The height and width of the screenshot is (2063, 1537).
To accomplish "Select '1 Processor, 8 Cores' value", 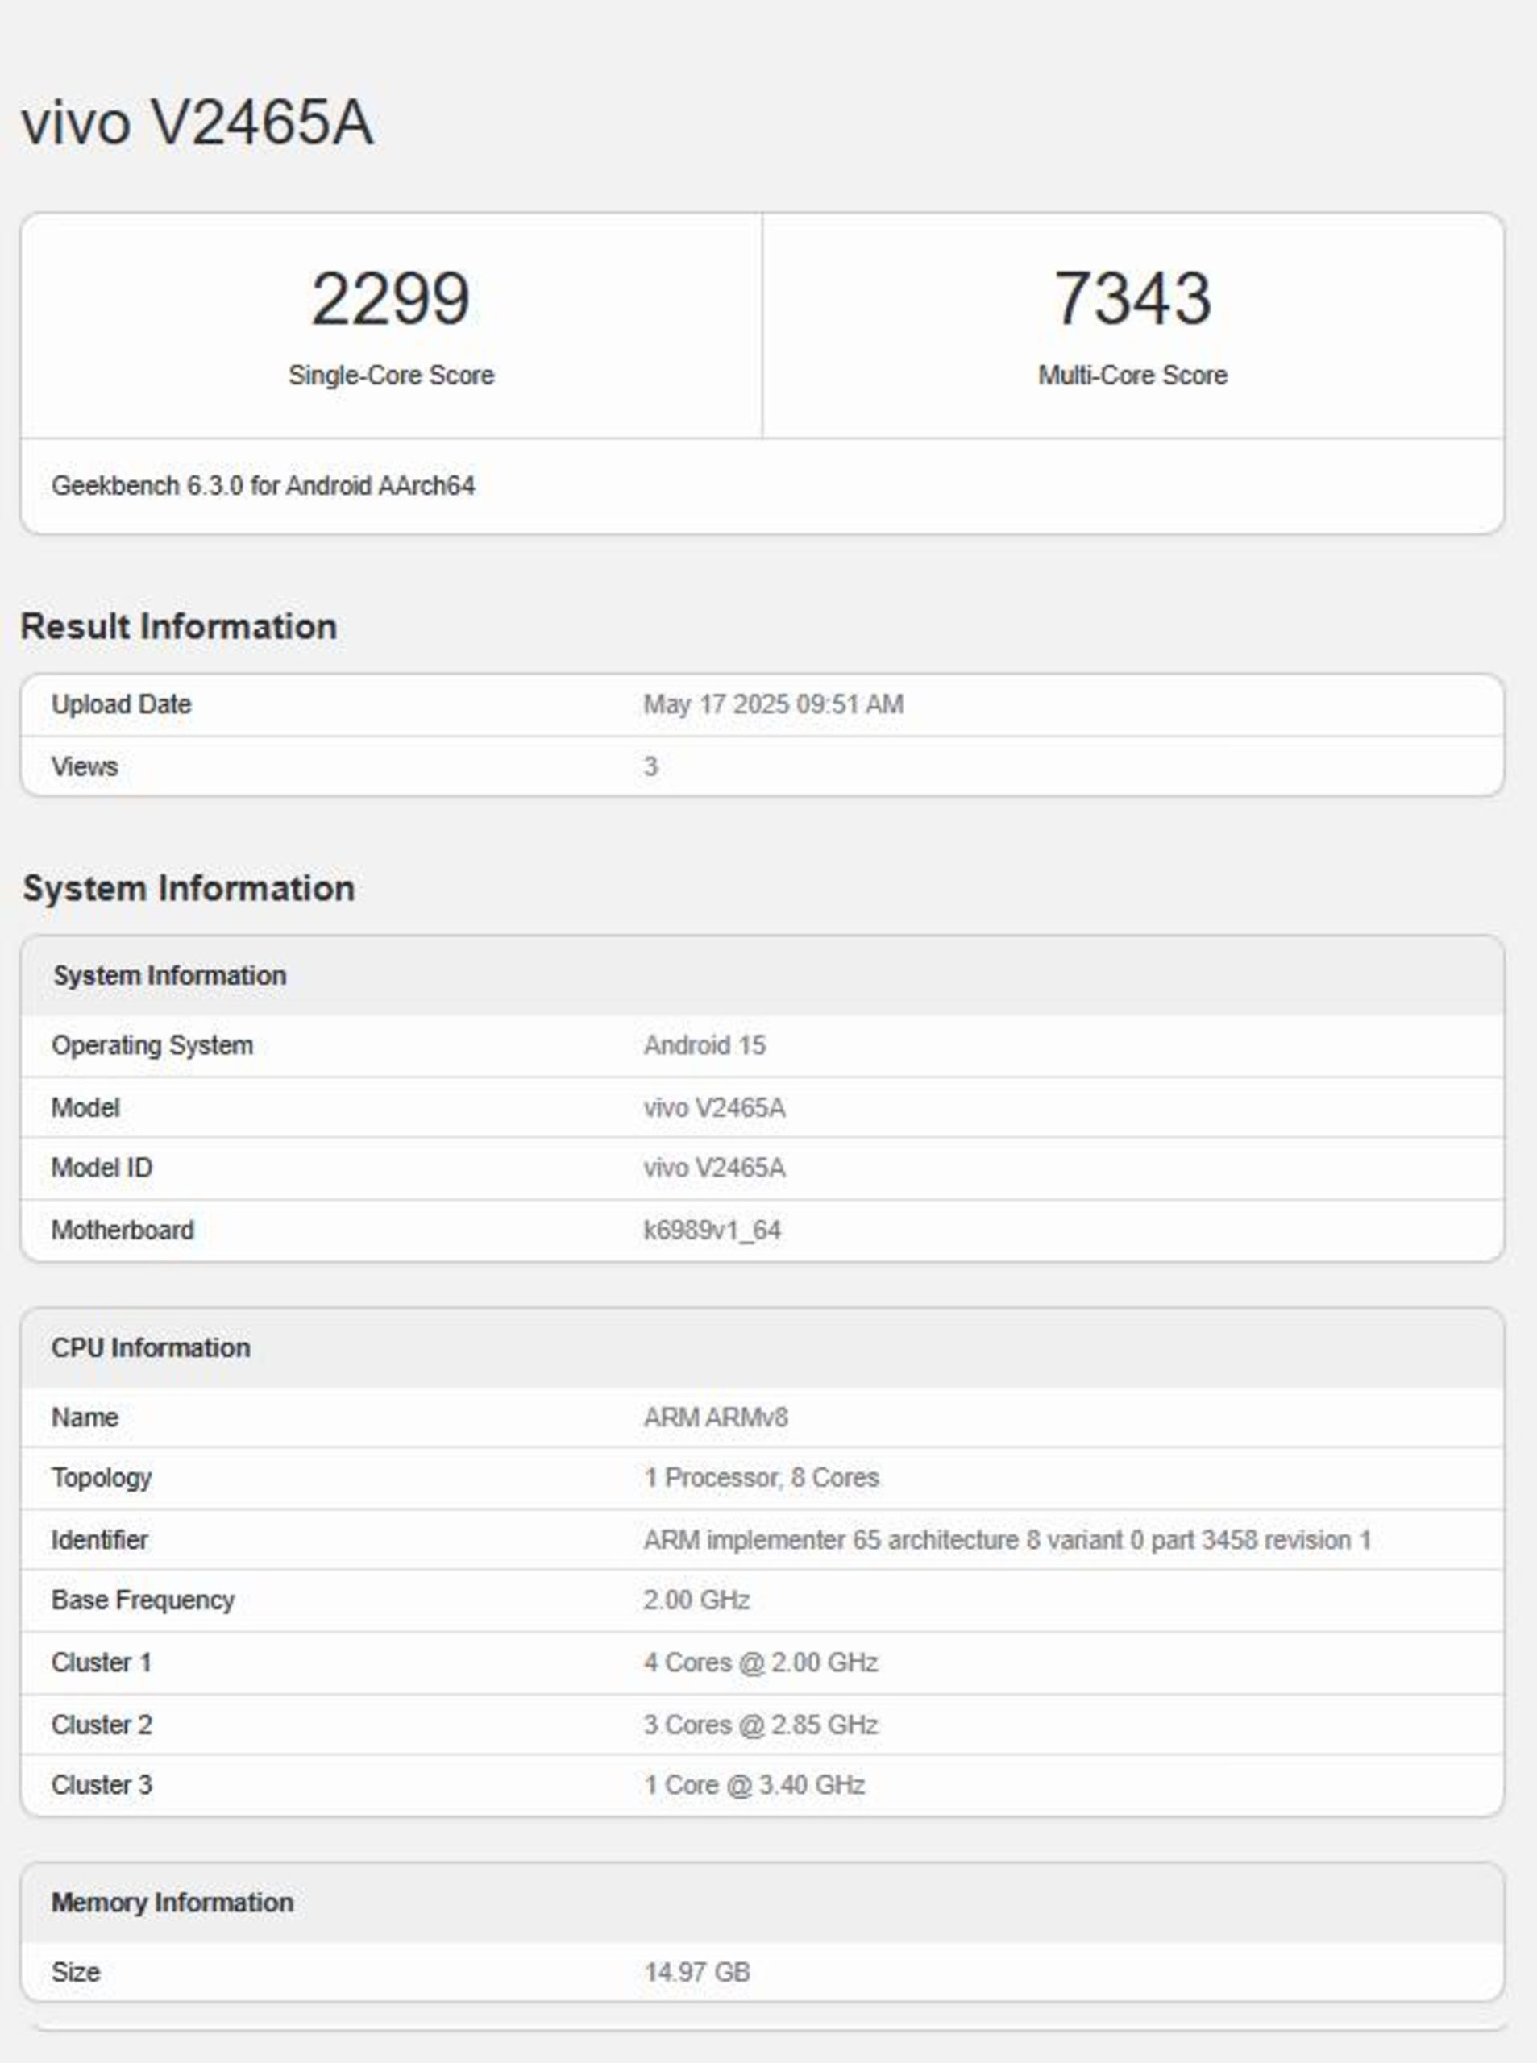I will (761, 1477).
